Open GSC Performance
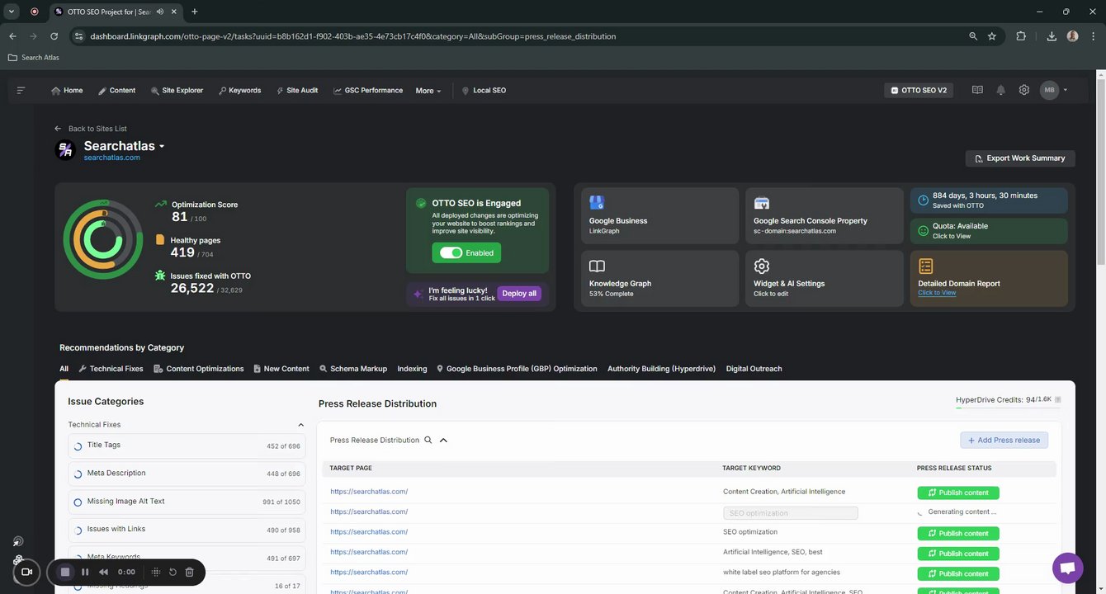The height and width of the screenshot is (594, 1106). 368,91
